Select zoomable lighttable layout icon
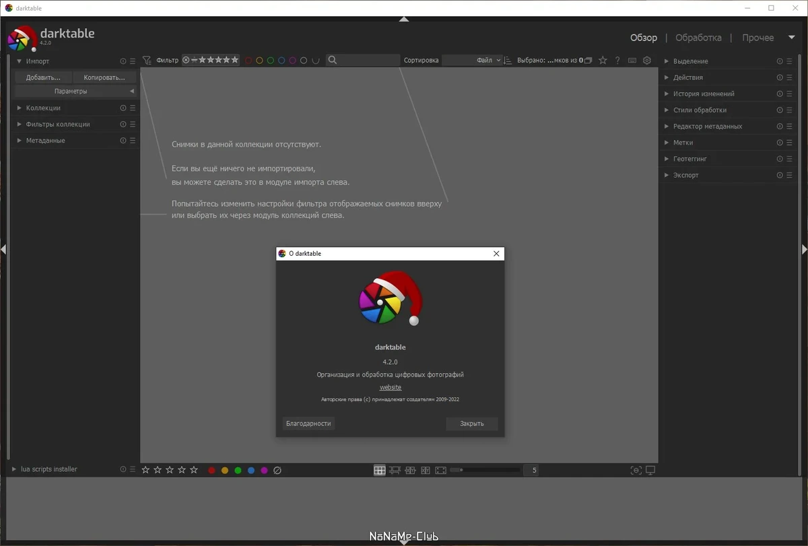The width and height of the screenshot is (808, 546). 395,470
